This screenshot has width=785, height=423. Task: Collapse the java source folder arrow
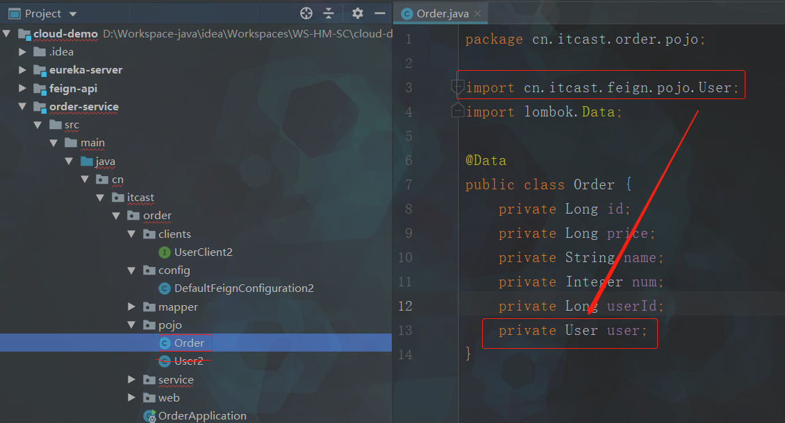(69, 161)
